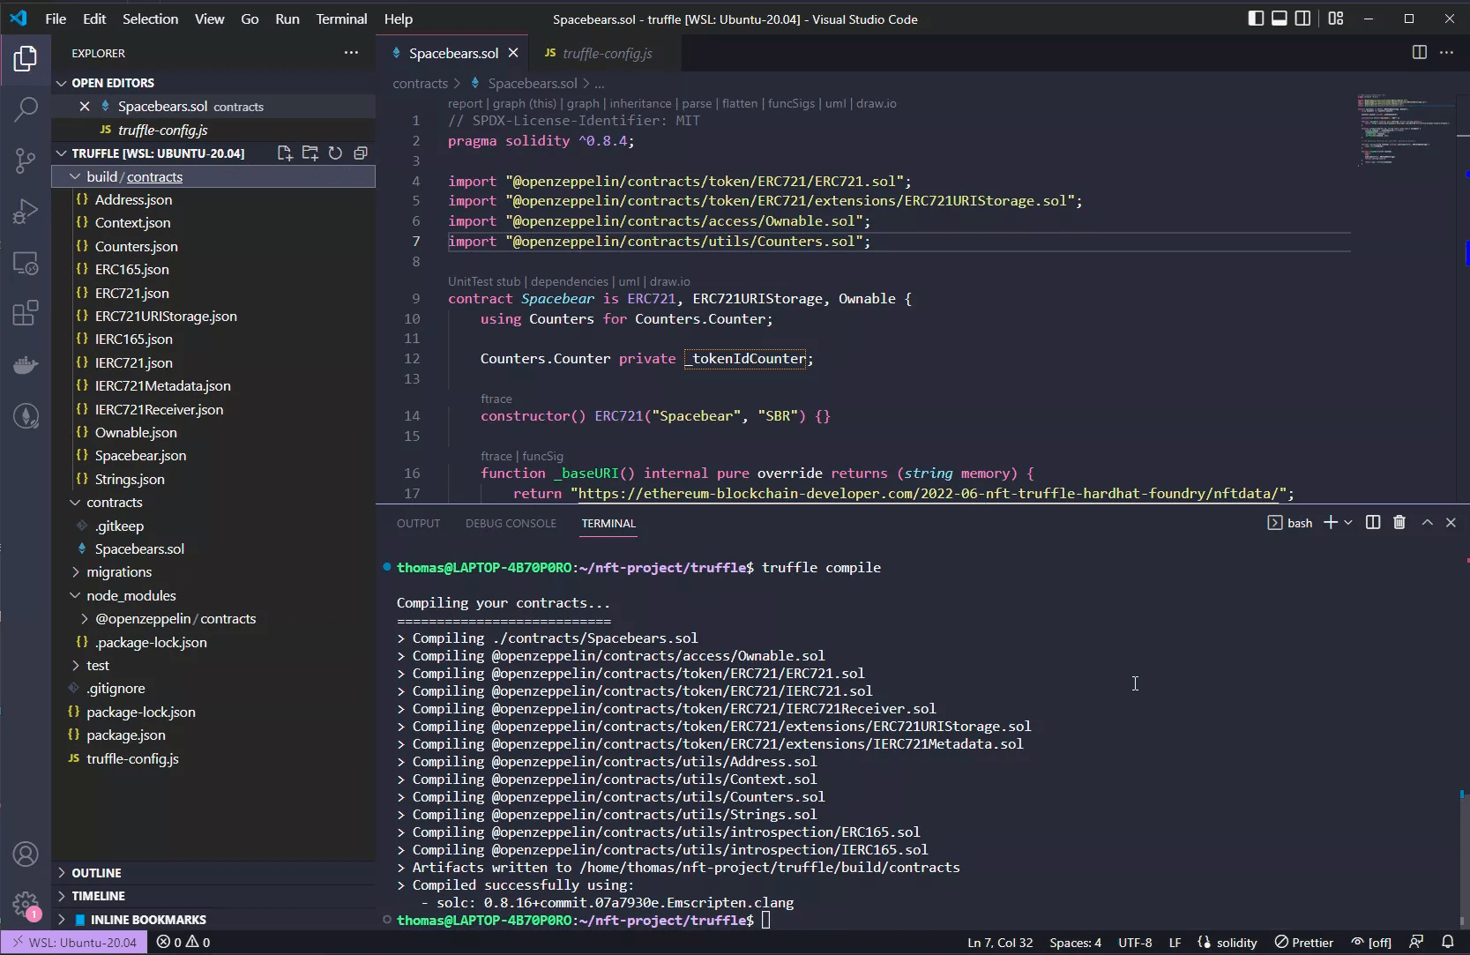Close Spacebears.sol in Open Editors list
Viewport: 1470px width, 955px height.
pyautogui.click(x=85, y=106)
